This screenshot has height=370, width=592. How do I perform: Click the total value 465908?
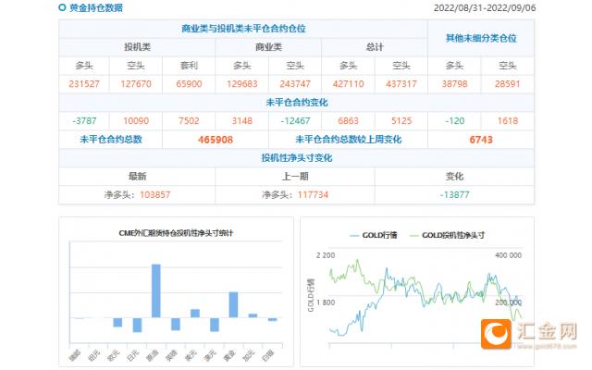(216, 140)
